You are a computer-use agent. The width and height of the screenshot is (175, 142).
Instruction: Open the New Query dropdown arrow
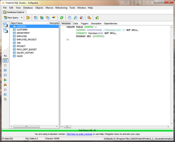[x=22, y=18]
